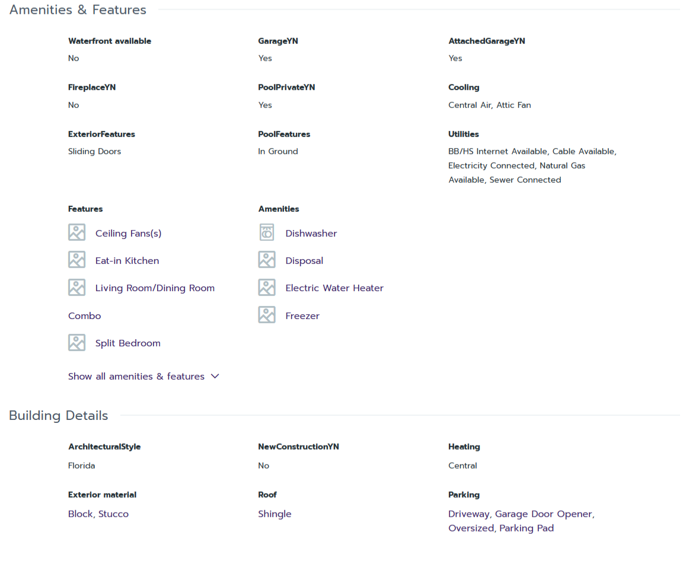The image size is (683, 564).
Task: Expand Show all amenities & features
Action: pos(136,377)
